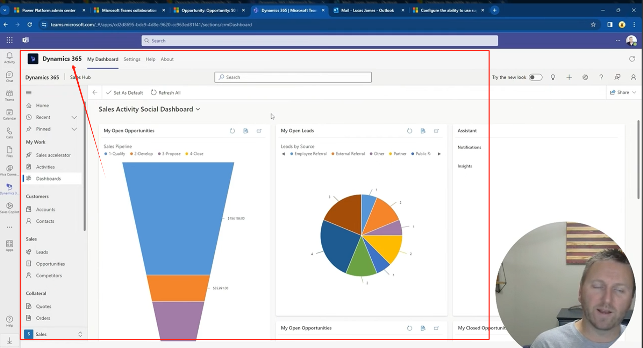Click the download desktop app icon
Viewport: 643px width, 348px height.
point(9,341)
